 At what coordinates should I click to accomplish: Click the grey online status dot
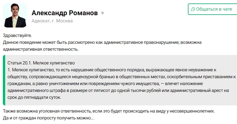coord(103,13)
